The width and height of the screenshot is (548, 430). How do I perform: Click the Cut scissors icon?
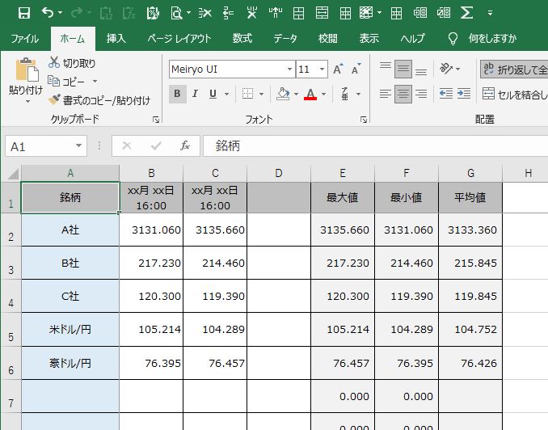54,63
